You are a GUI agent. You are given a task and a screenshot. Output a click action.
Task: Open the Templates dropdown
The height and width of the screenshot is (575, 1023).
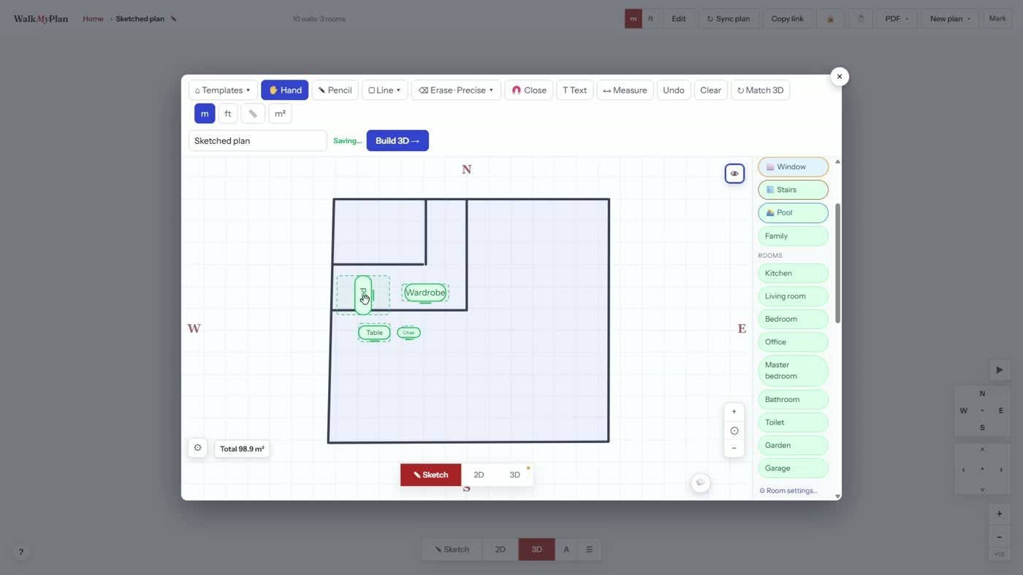pyautogui.click(x=223, y=90)
